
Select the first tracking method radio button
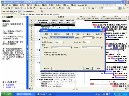[x=4, y=31]
